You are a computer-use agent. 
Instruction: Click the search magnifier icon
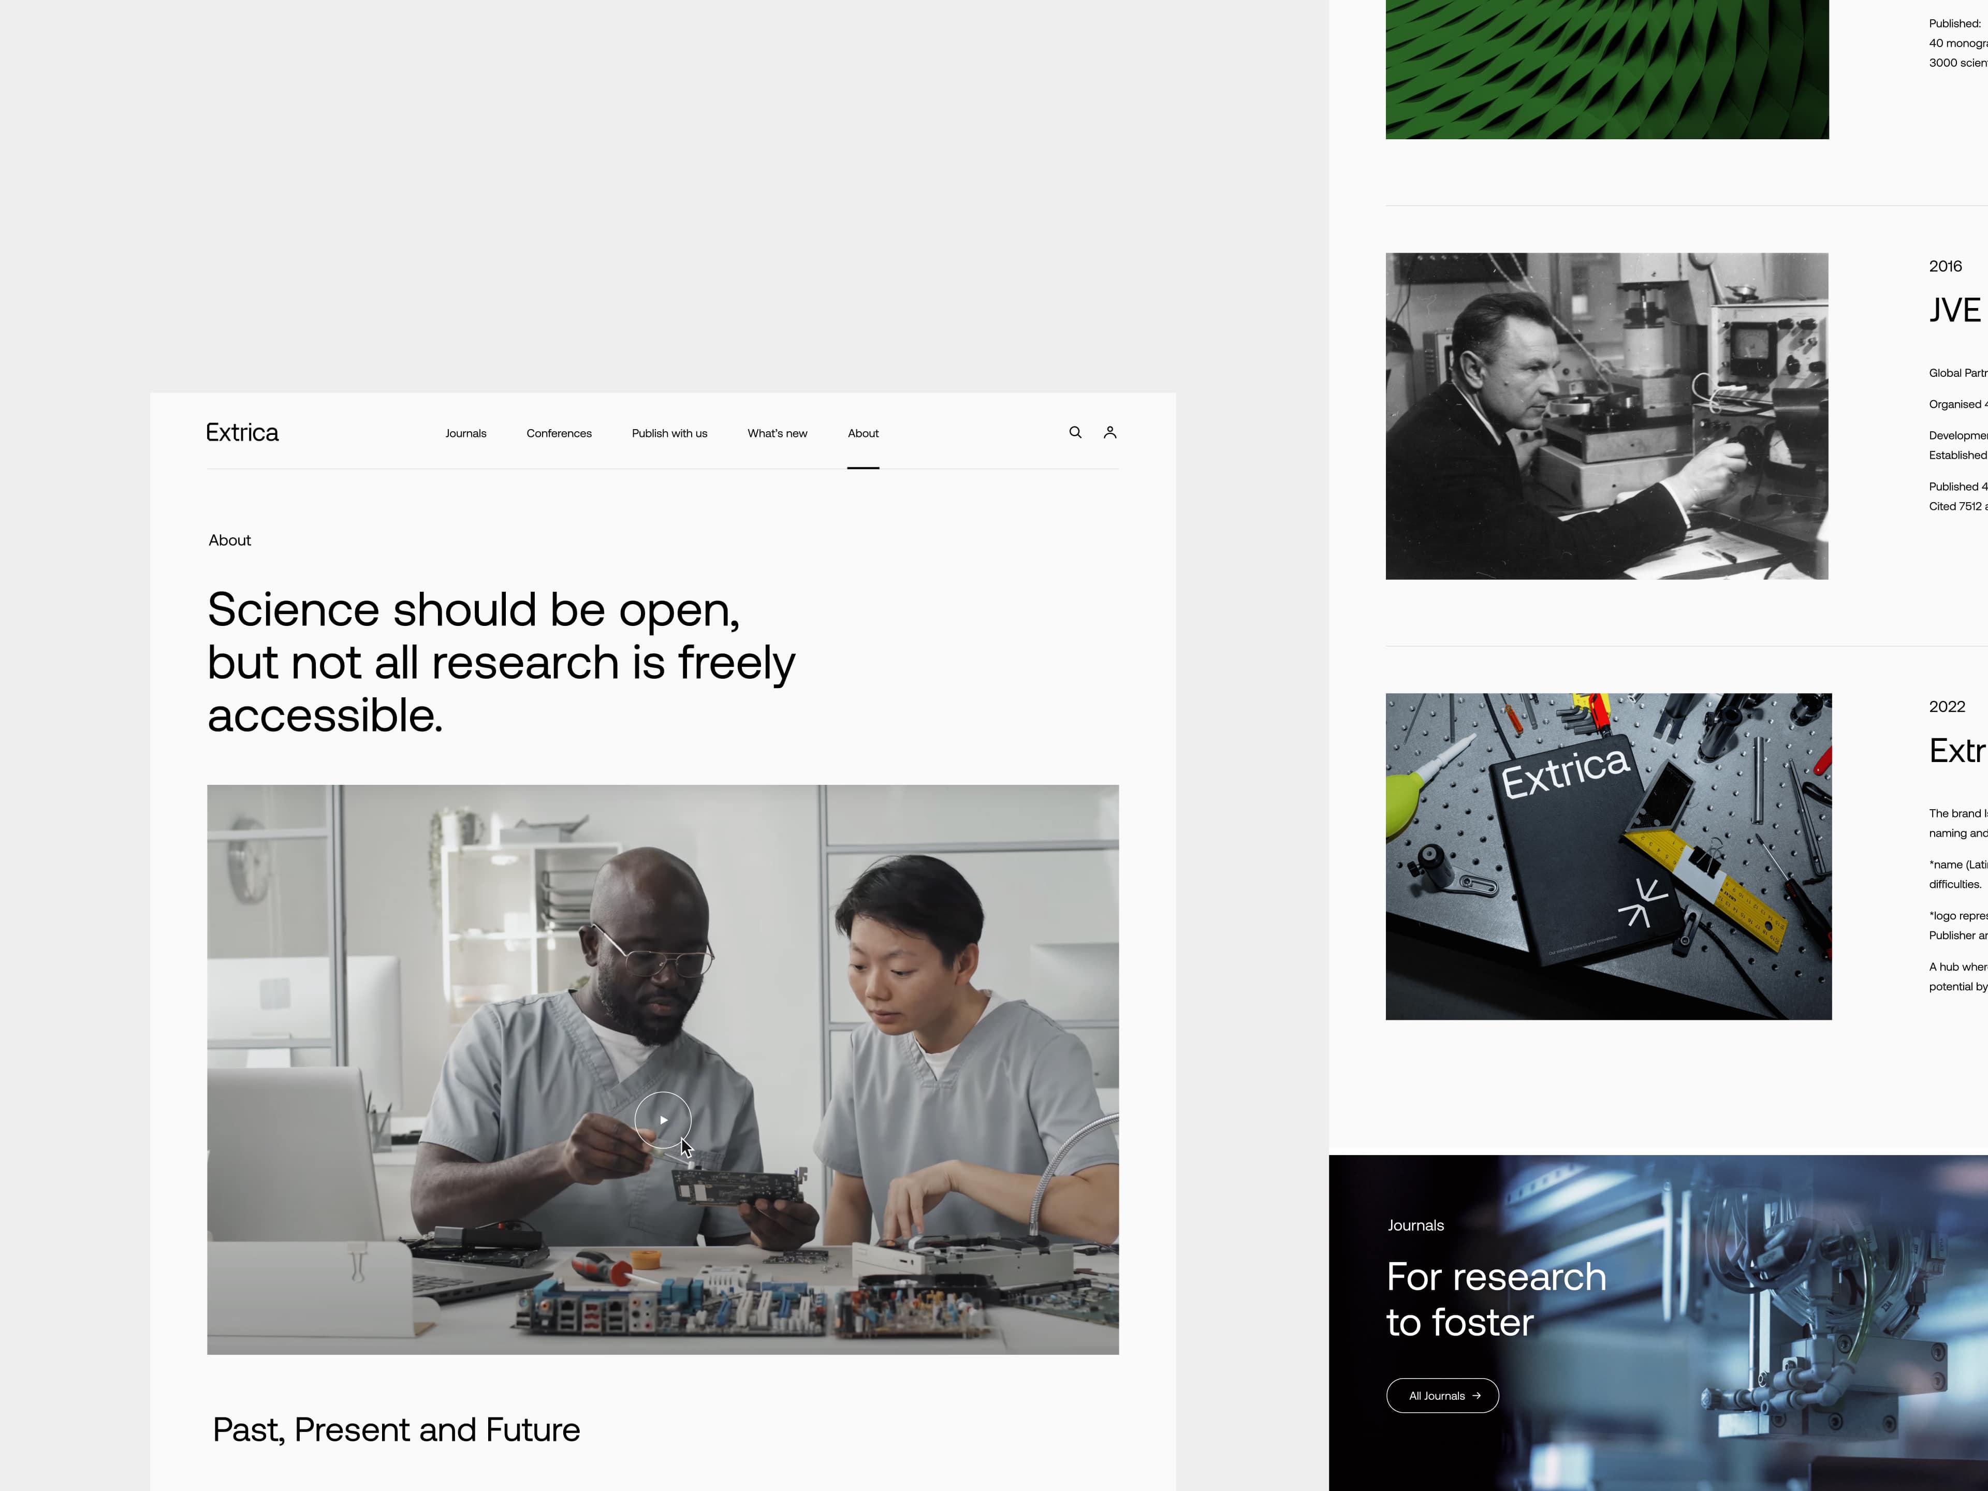click(1075, 432)
